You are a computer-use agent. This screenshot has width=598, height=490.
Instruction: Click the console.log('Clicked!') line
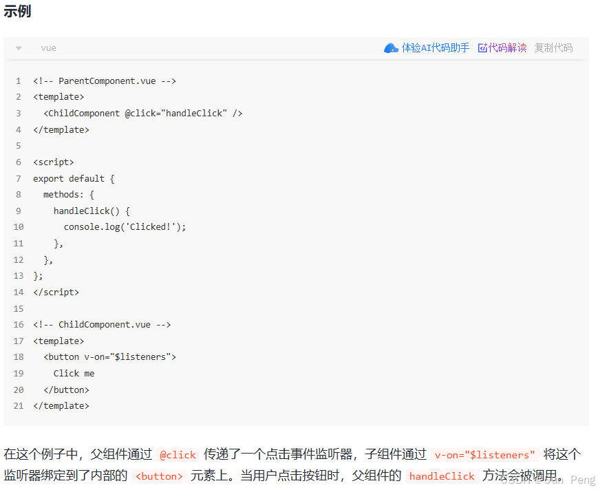pyautogui.click(x=125, y=227)
